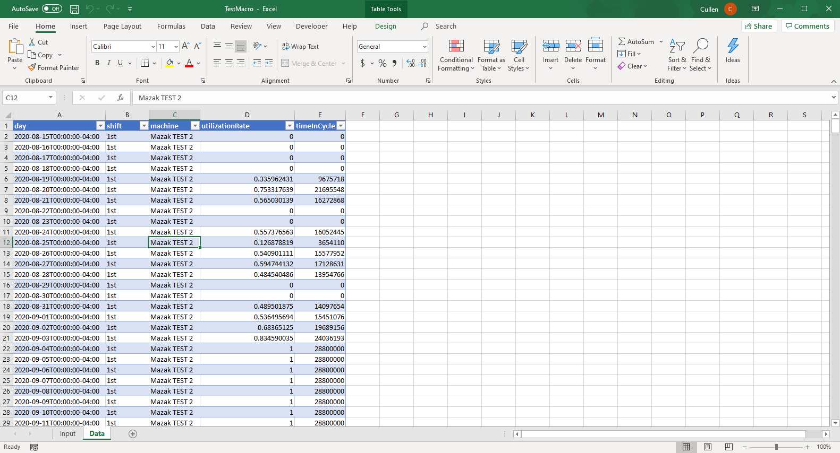Open the General number format dropdown
Viewport: 840px width, 453px height.
424,47
